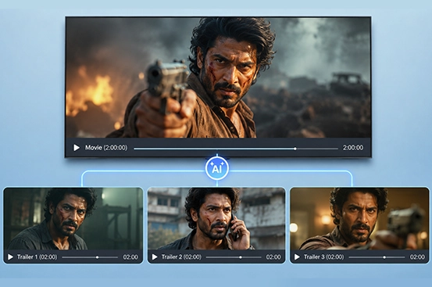
Task: Click the "Movie (2:00:00)" label
Action: 106,148
